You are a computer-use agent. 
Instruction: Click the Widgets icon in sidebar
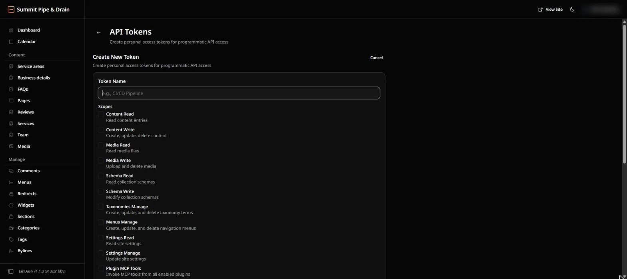click(11, 205)
